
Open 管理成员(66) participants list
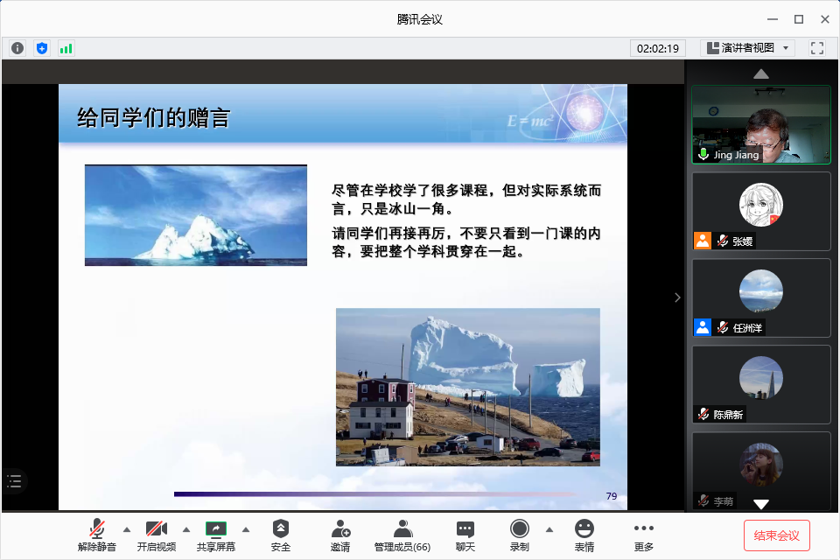click(x=402, y=535)
